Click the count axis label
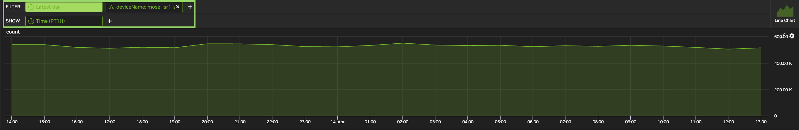The width and height of the screenshot is (799, 130). [x=13, y=32]
